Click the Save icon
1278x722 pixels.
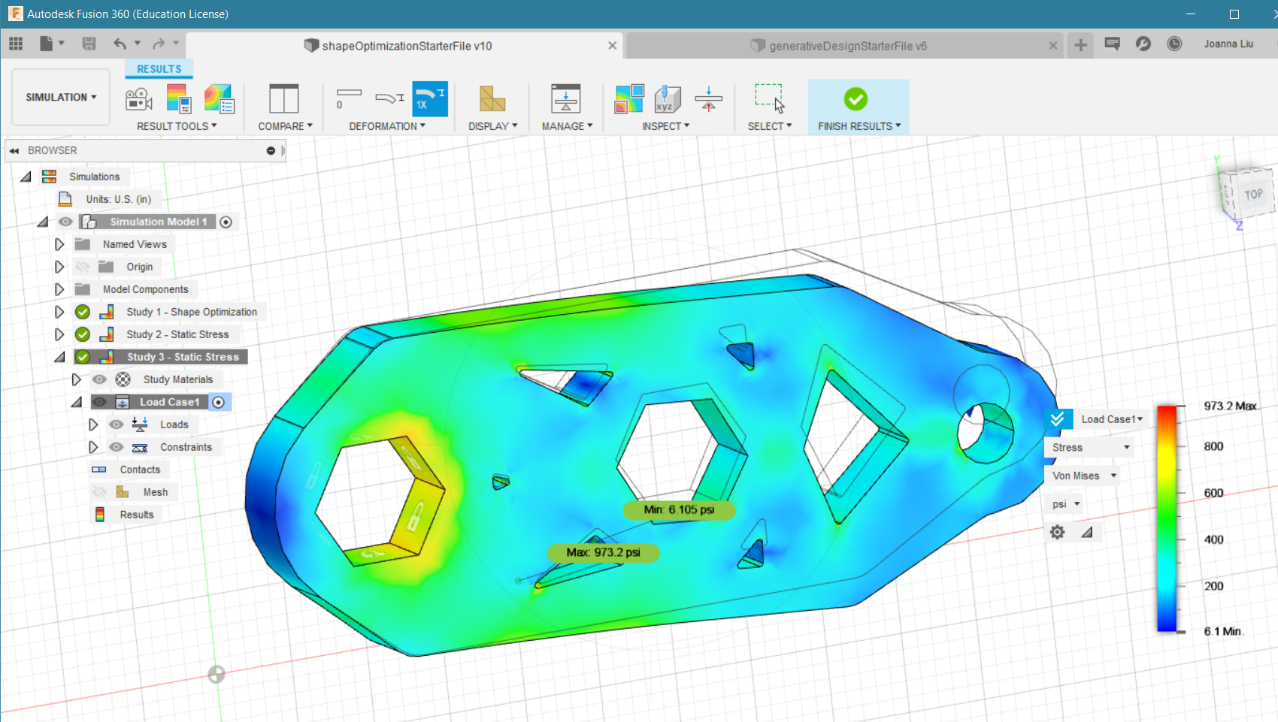click(89, 44)
